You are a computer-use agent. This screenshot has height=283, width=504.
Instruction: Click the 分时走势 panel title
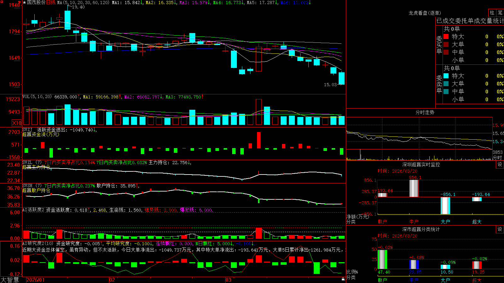(425, 112)
